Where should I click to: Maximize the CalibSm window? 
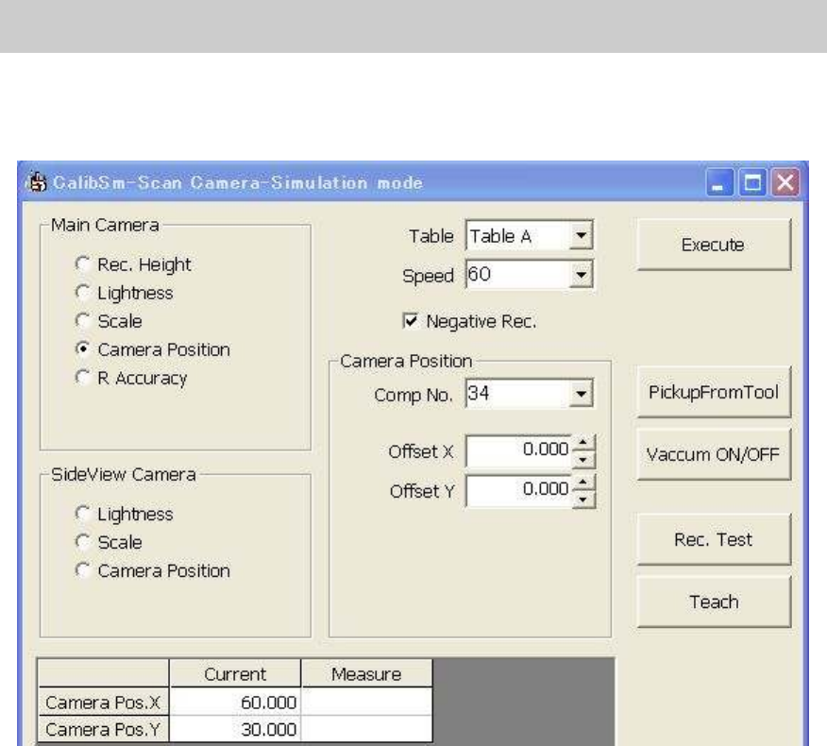tap(752, 183)
